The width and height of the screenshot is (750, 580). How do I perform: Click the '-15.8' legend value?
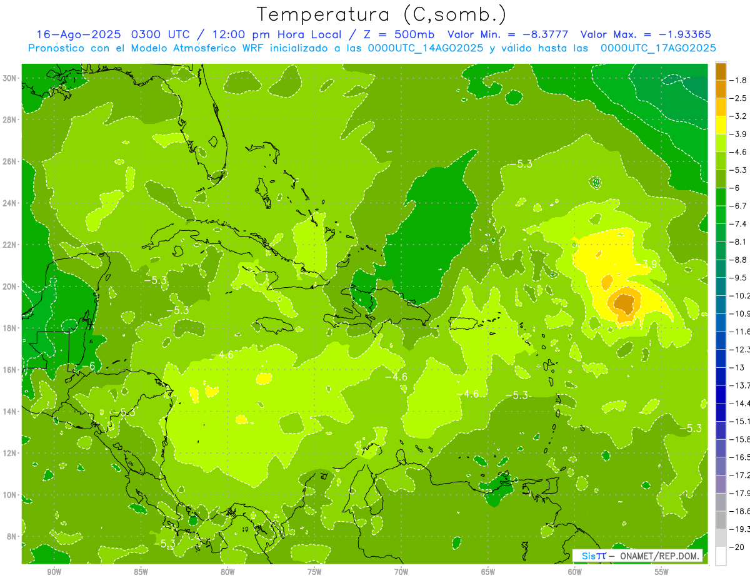(x=741, y=439)
